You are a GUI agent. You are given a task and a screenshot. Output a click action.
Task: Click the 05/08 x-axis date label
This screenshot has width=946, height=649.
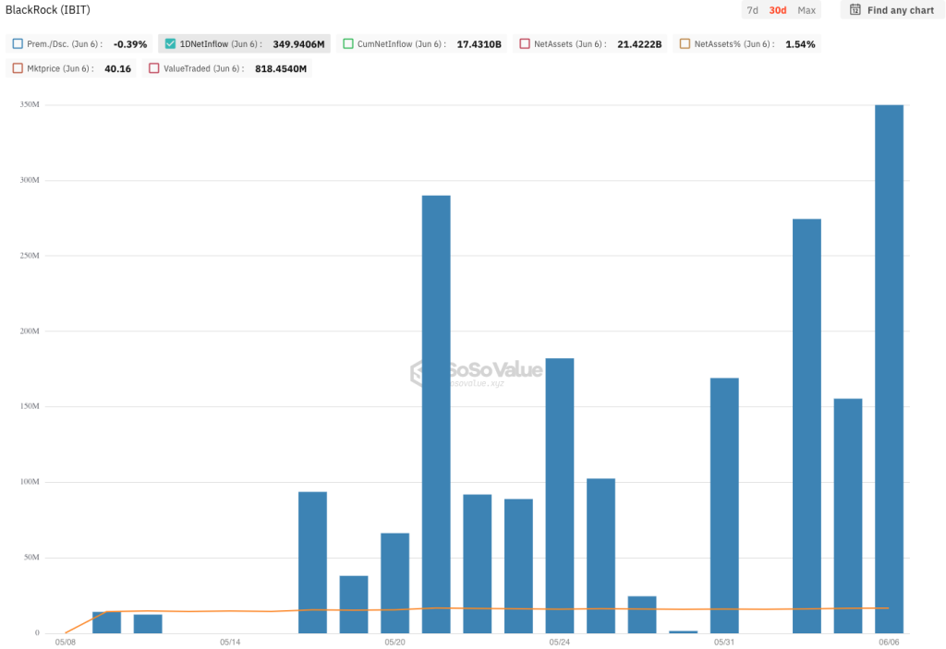click(66, 643)
